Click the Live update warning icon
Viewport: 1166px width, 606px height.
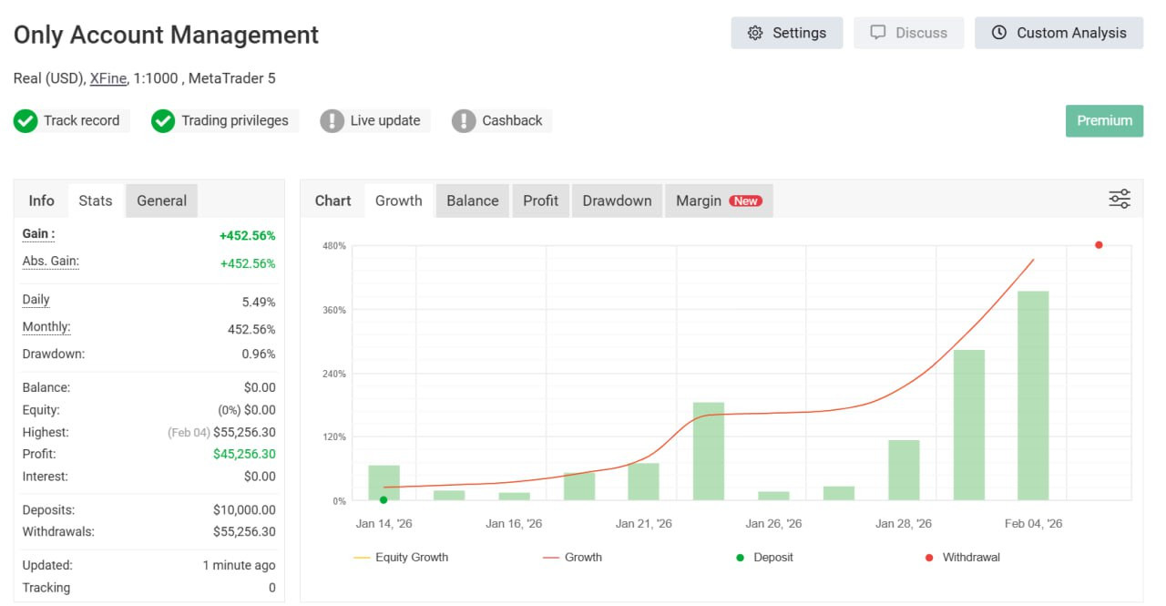click(x=332, y=121)
